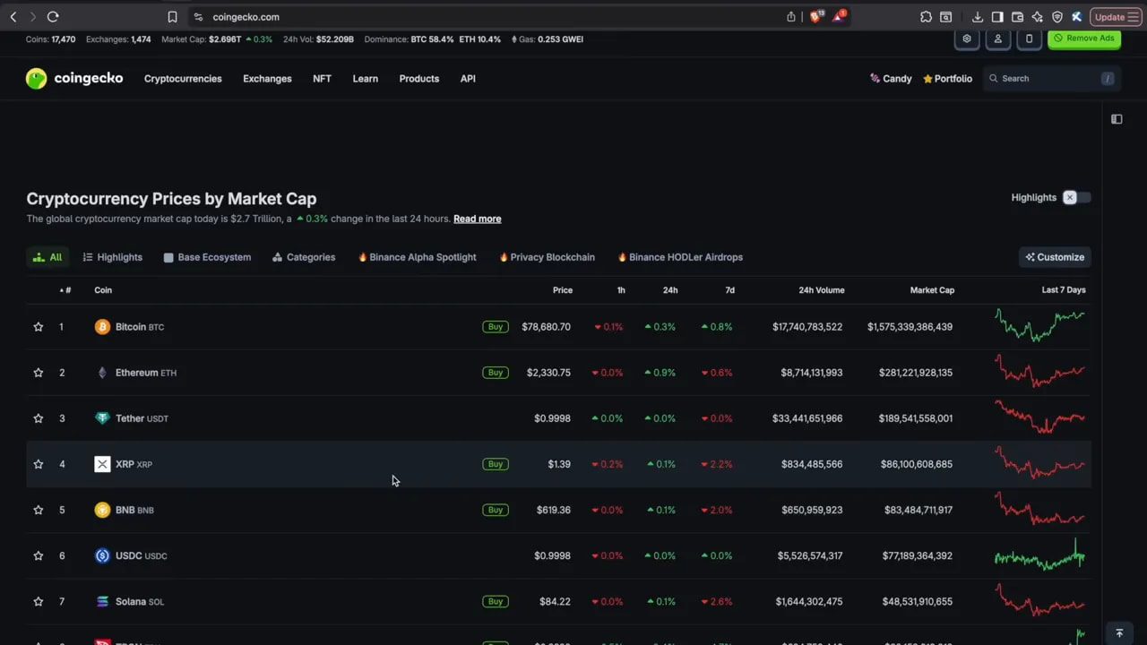
Task: Select the Binance HODLer Airdrops tab
Action: click(680, 257)
